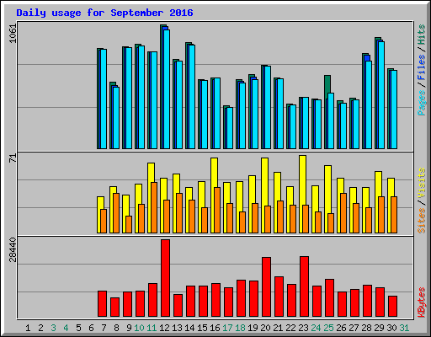Click the 71 axis value
Viewport: 431px width, 337px height.
point(13,158)
